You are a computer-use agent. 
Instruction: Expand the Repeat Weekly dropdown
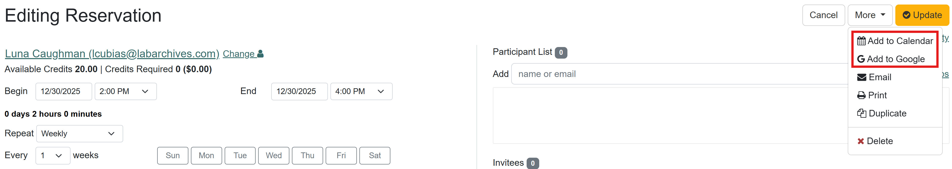pos(79,134)
